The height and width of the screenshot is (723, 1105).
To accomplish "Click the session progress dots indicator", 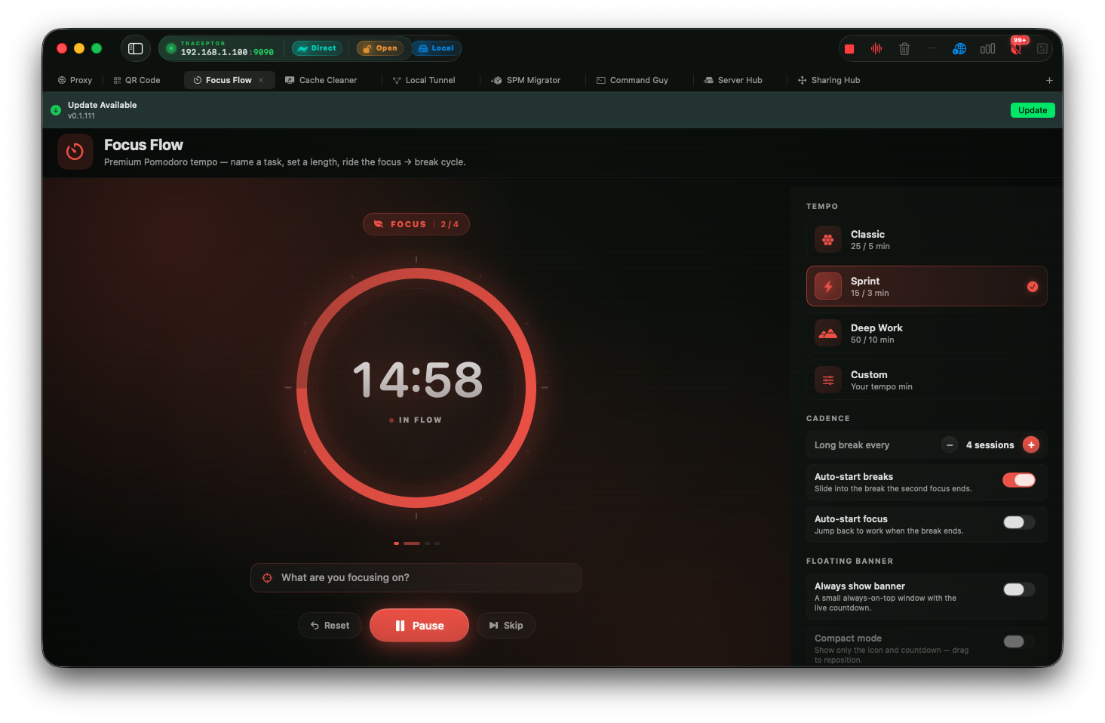I will [x=416, y=543].
